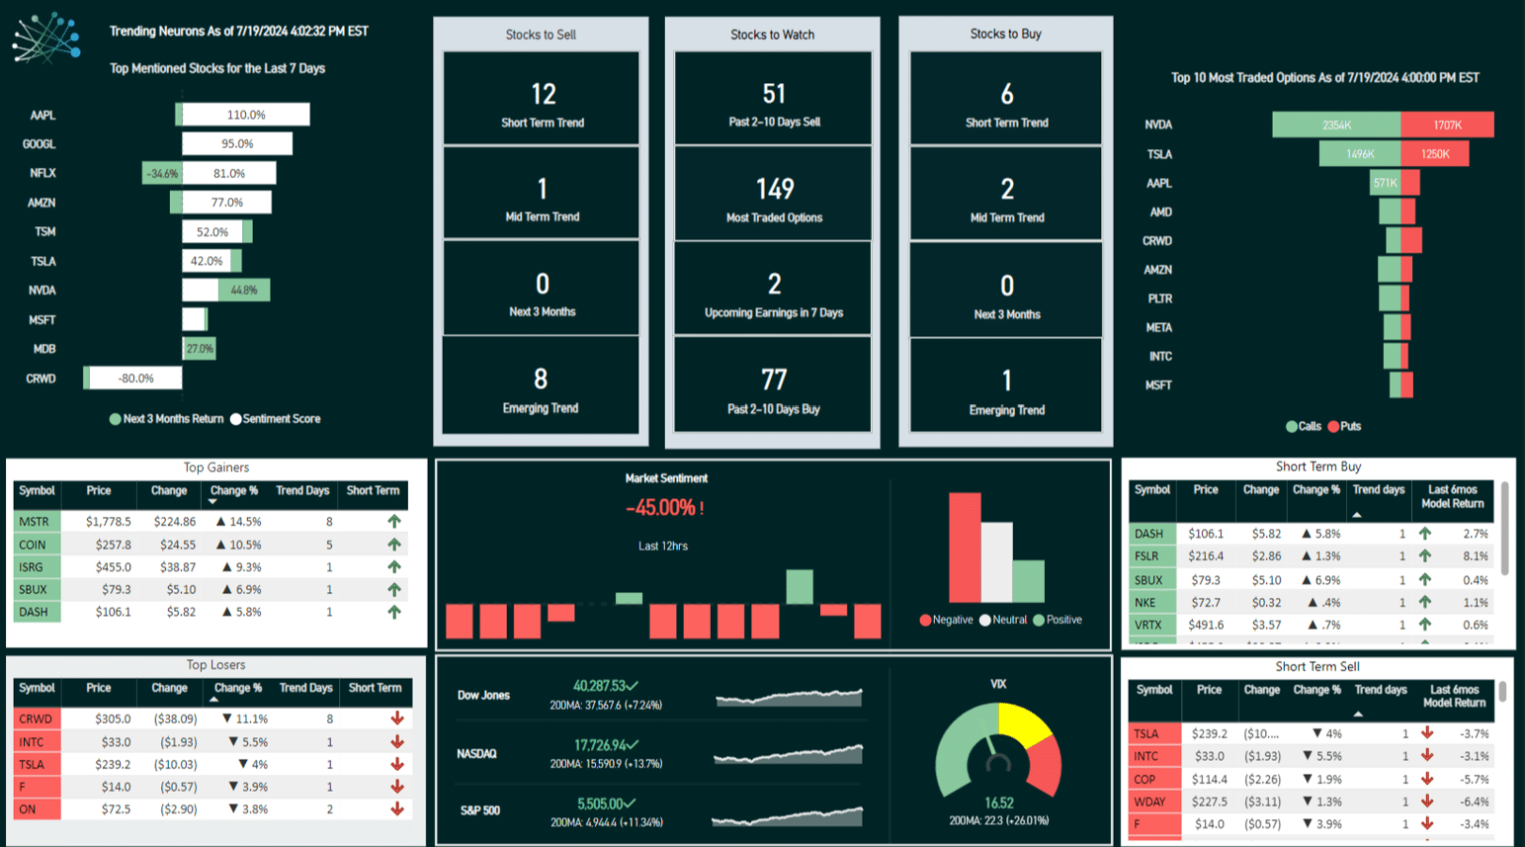Click the Puts legend swatch

pyautogui.click(x=1333, y=427)
